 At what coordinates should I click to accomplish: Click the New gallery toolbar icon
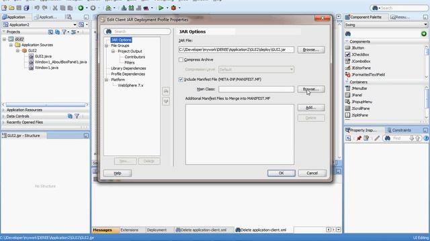(4, 8)
